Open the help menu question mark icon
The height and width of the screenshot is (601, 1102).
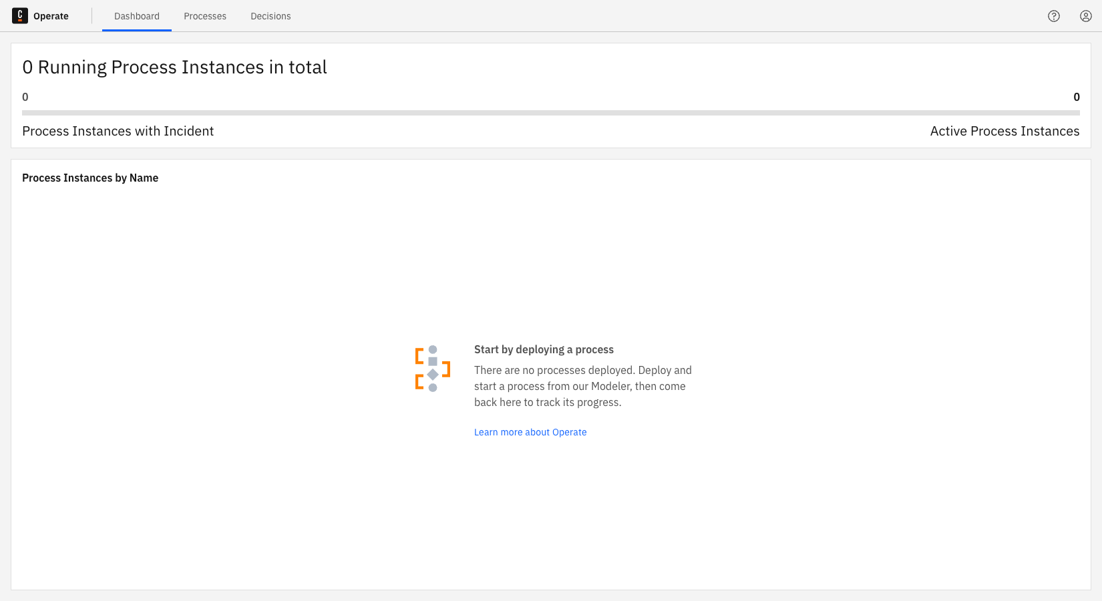click(1054, 16)
